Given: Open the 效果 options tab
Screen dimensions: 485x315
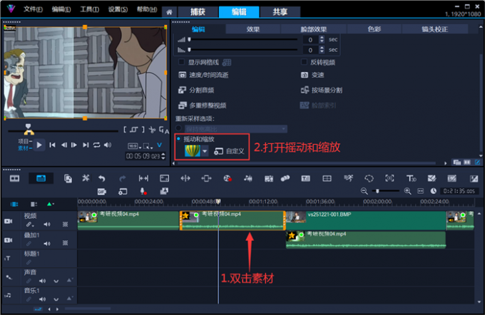Looking at the screenshot, I should [253, 29].
